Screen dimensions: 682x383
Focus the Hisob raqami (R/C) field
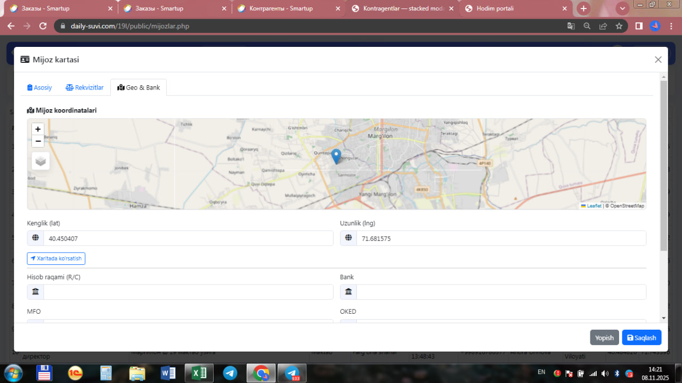(188, 292)
